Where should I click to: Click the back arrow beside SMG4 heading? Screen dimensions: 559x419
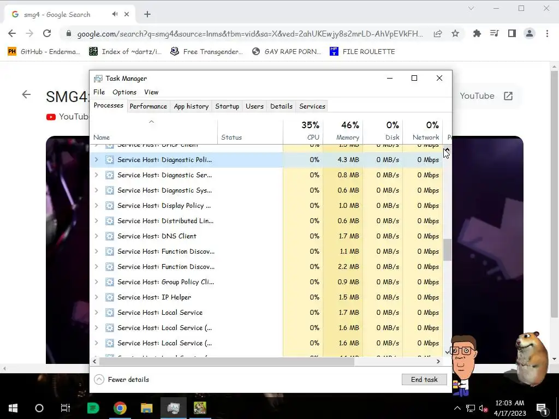(26, 94)
